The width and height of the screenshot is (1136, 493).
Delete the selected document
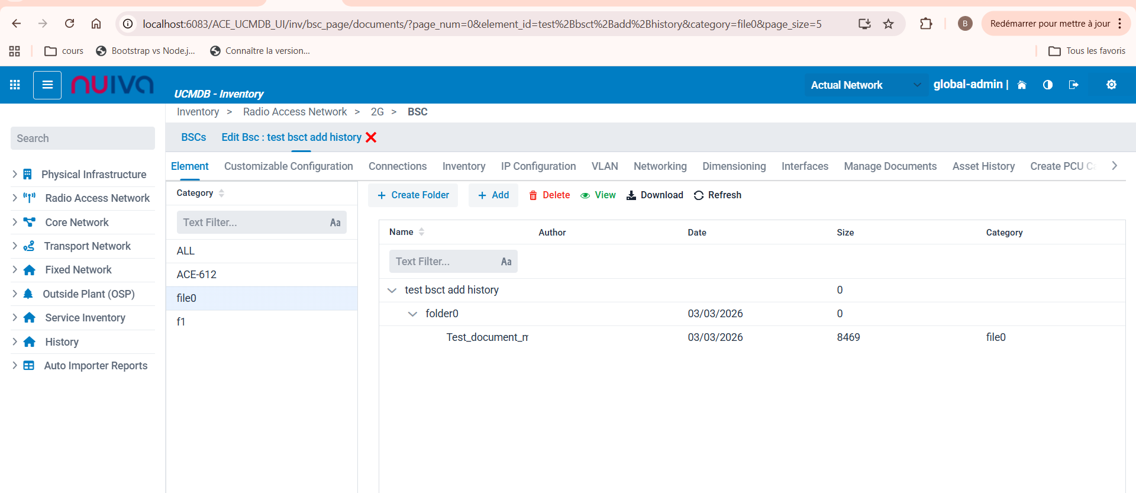pos(549,195)
